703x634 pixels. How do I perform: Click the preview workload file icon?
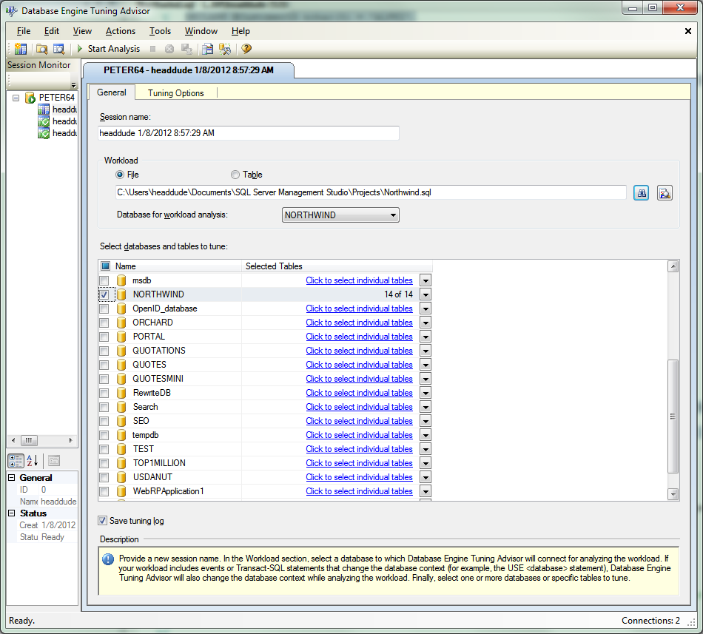coord(665,193)
